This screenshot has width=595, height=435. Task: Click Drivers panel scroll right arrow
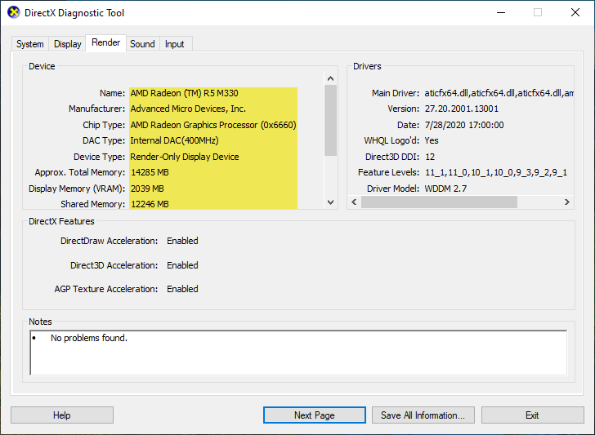[x=567, y=202]
